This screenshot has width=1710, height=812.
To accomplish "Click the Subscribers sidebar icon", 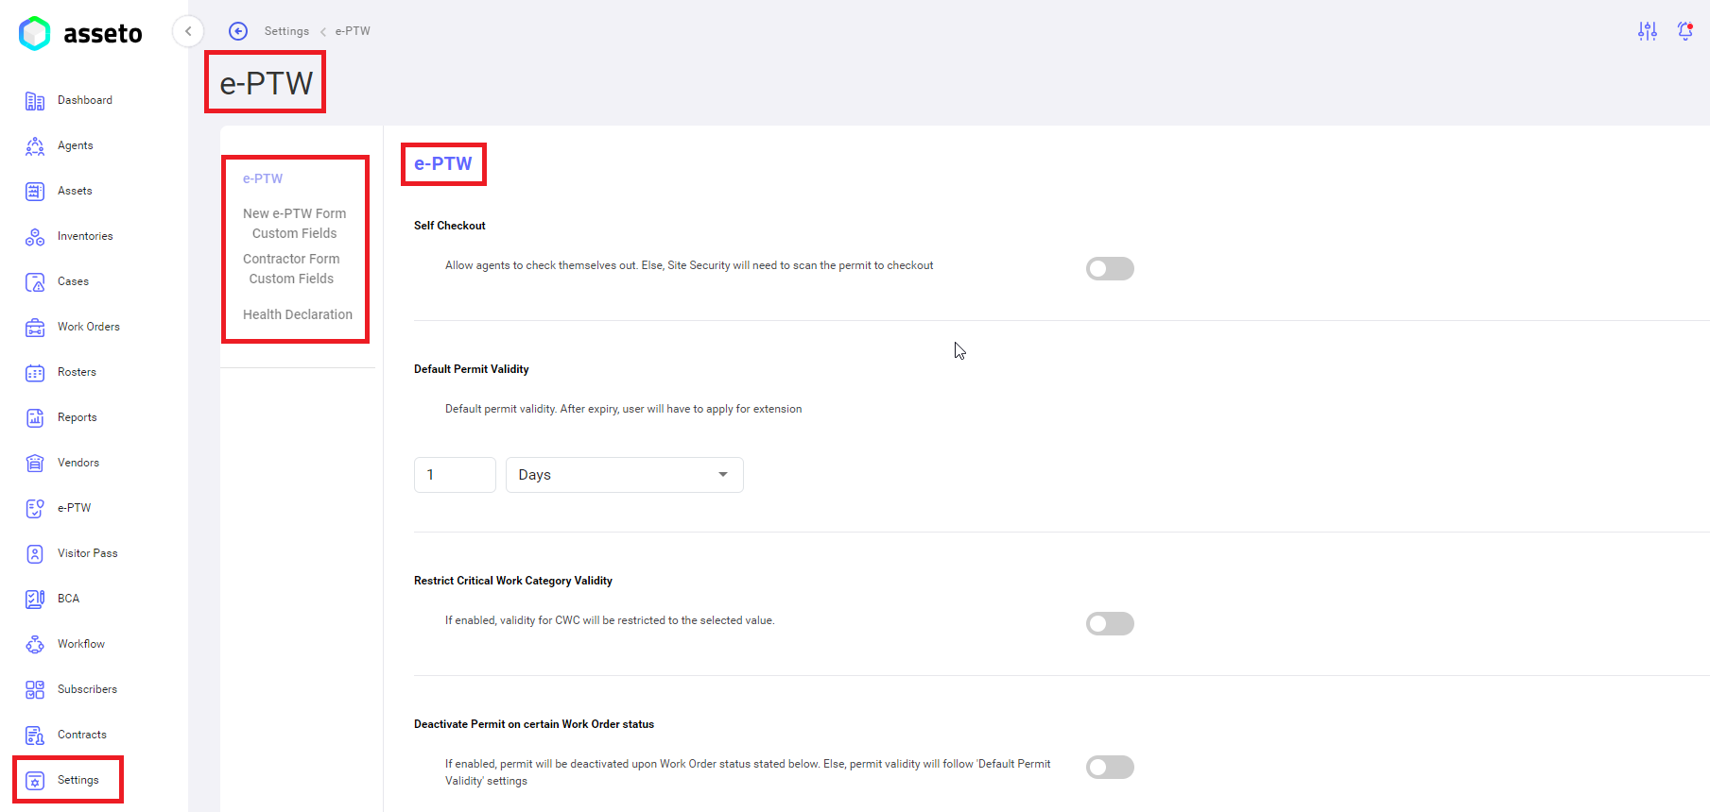I will pyautogui.click(x=35, y=690).
